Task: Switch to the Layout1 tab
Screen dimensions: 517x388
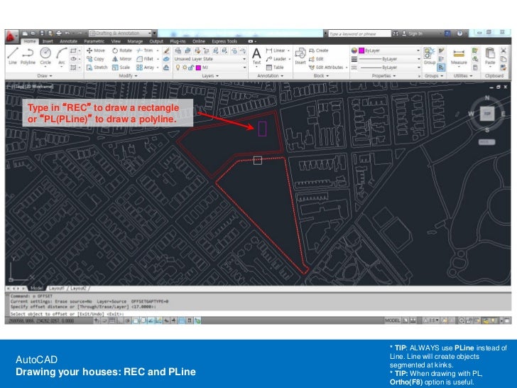Action: pos(55,289)
